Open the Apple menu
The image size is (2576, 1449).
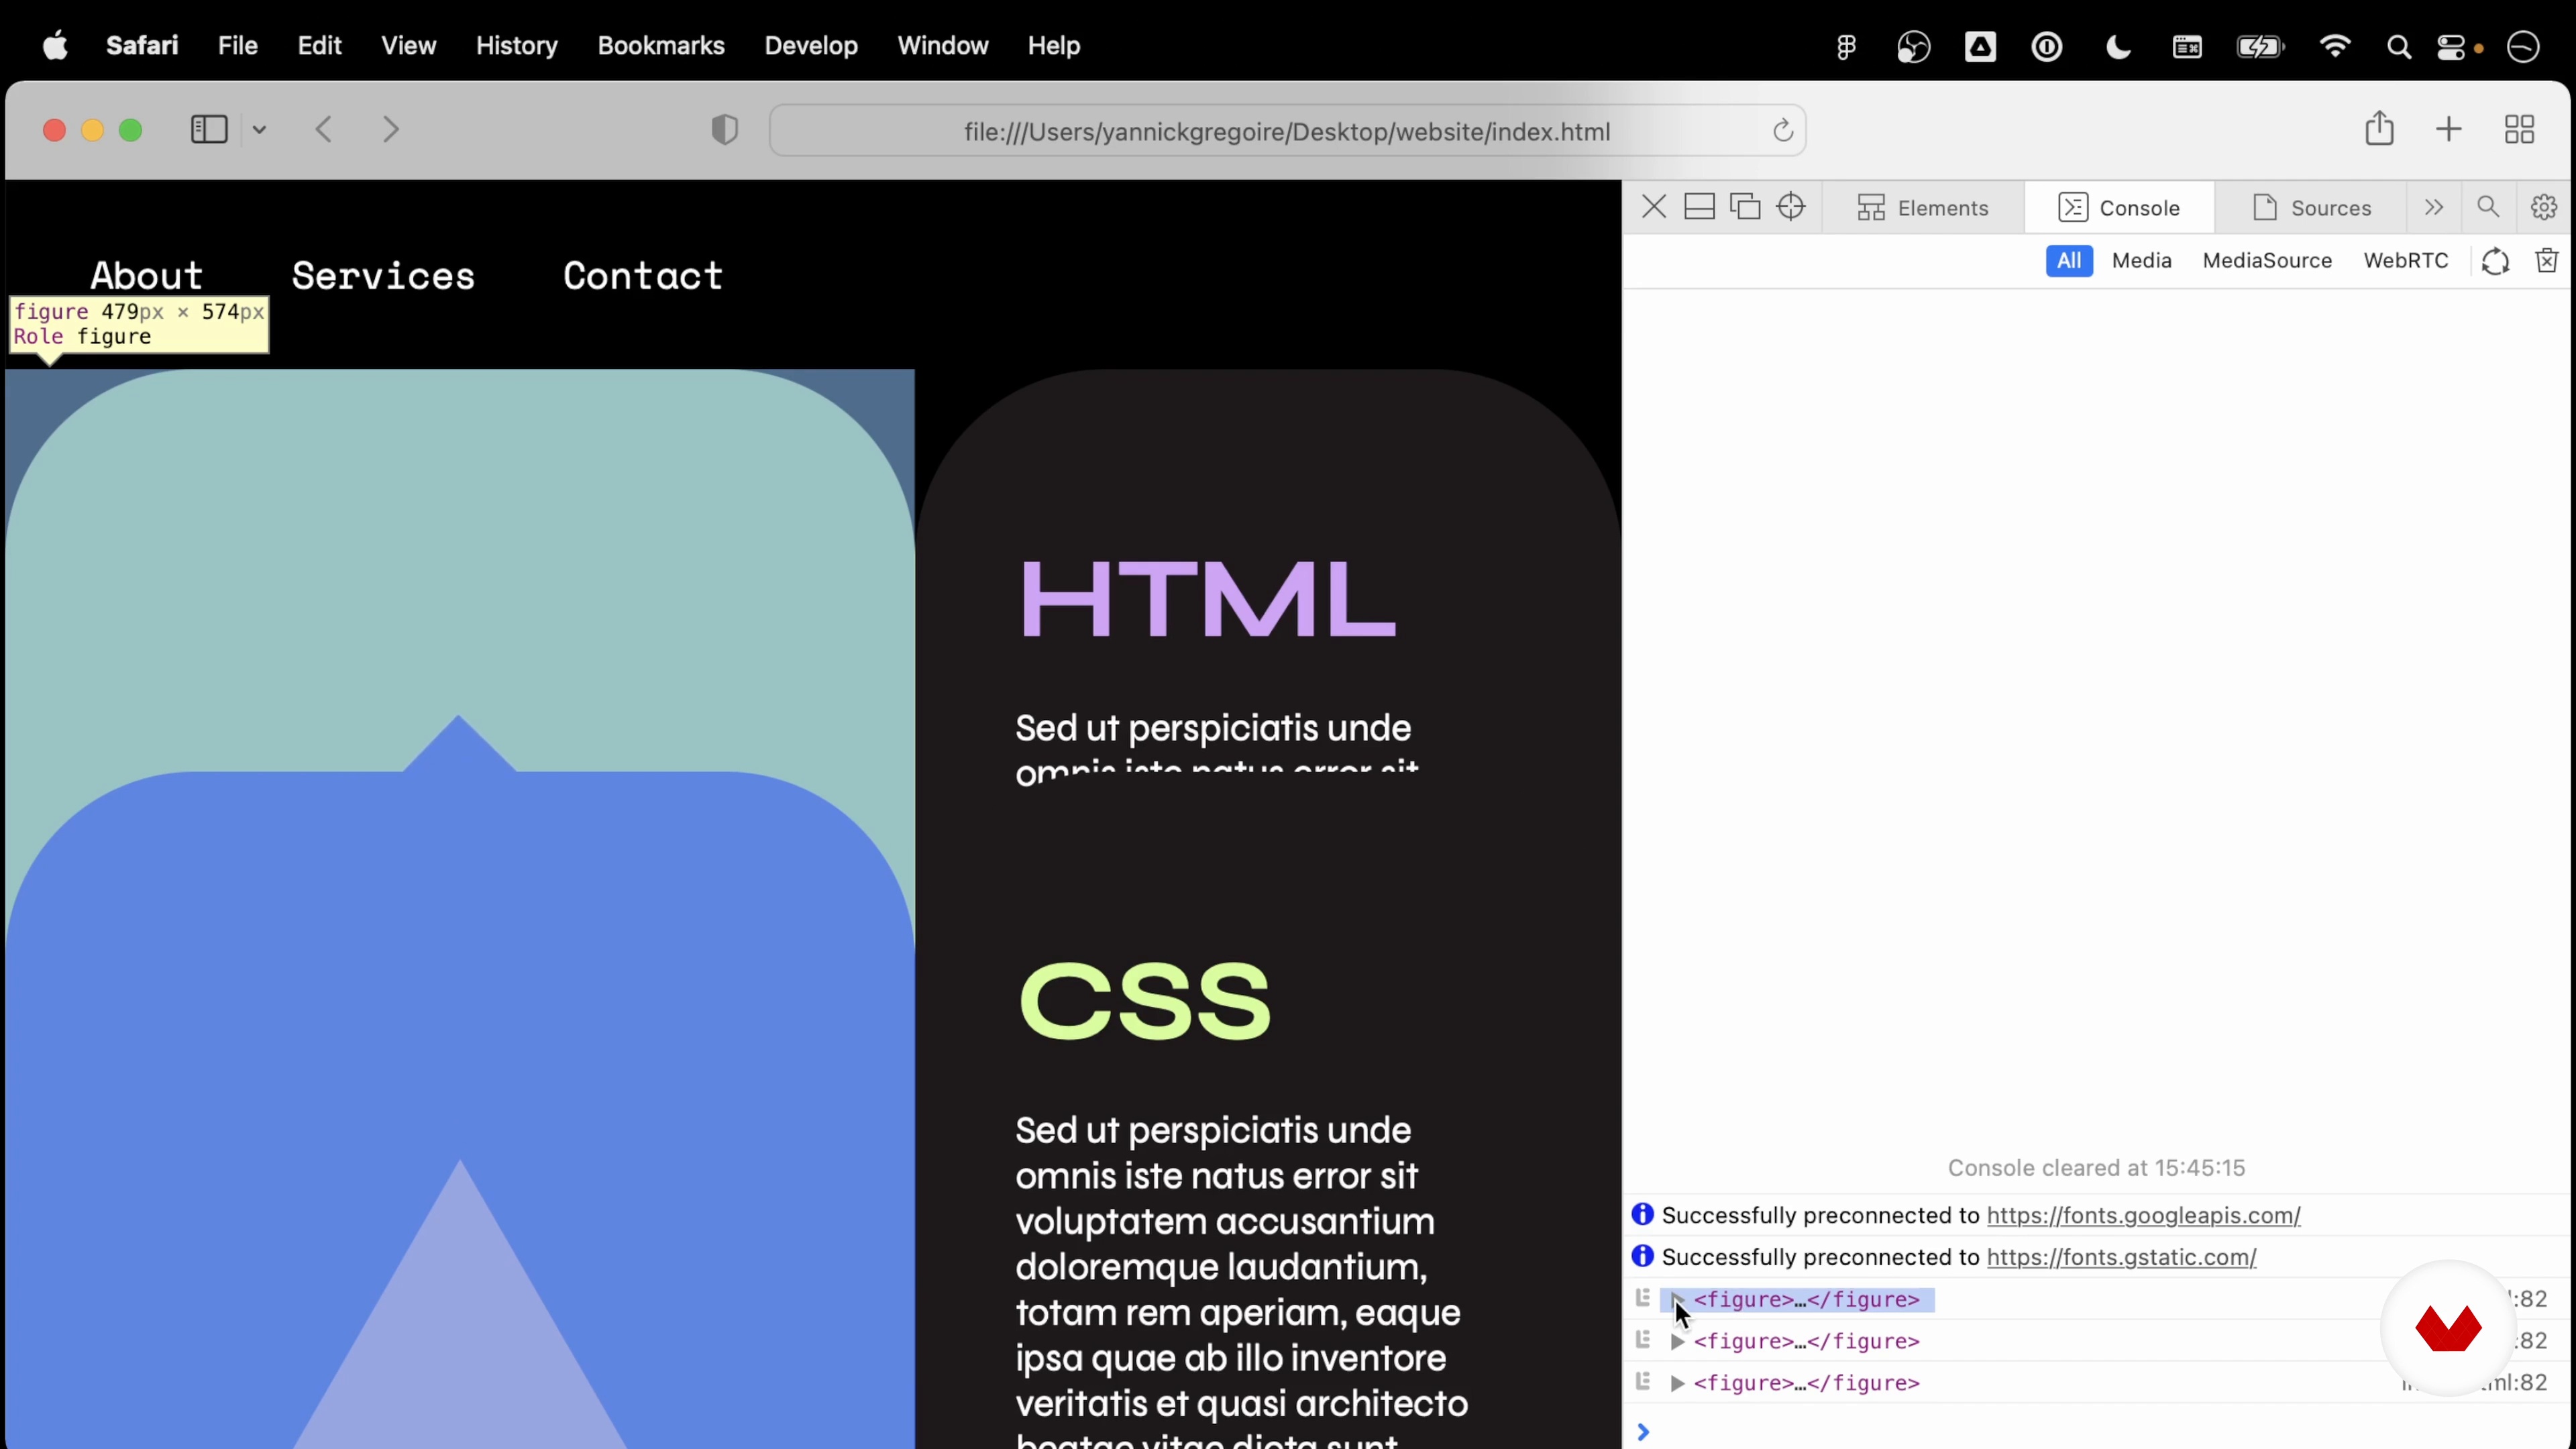[55, 45]
